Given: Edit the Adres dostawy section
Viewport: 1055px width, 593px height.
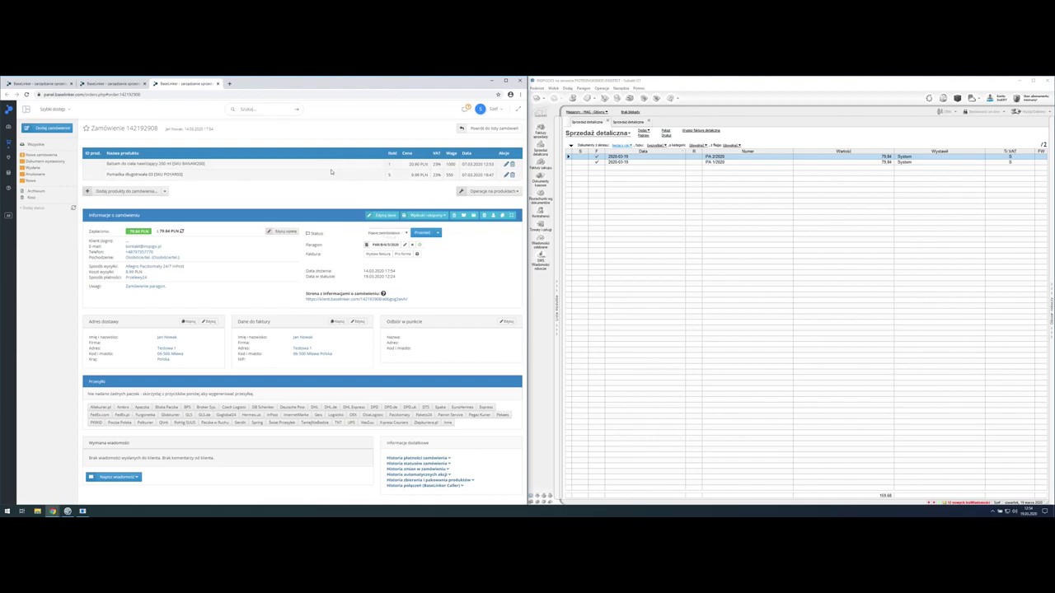Looking at the screenshot, I should (209, 321).
